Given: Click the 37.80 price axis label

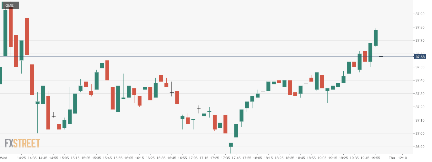Looking at the screenshot, I should (x=420, y=27).
